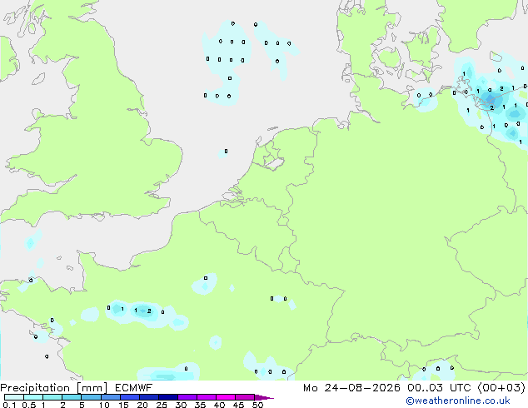Select the ECMWF model label
528x408 pixels.
point(134,388)
